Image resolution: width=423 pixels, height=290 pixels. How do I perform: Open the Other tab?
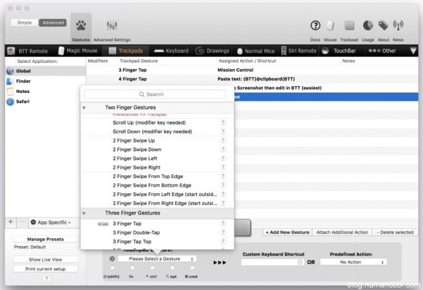point(382,51)
